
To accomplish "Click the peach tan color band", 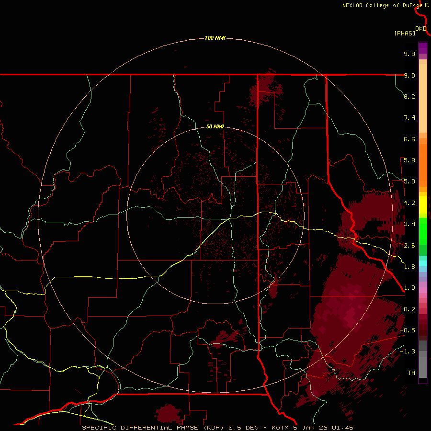I will point(423,98).
